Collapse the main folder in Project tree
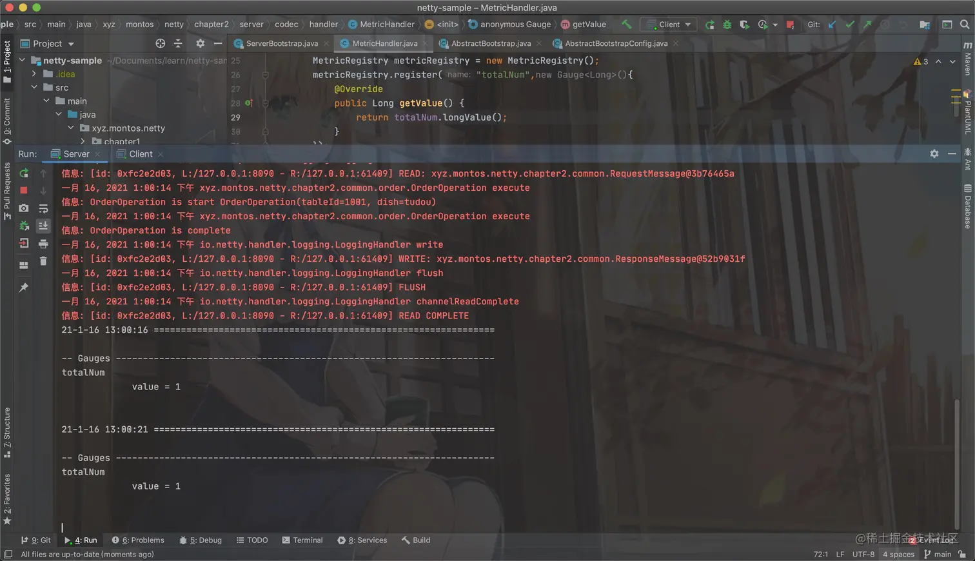975x561 pixels. pyautogui.click(x=46, y=101)
